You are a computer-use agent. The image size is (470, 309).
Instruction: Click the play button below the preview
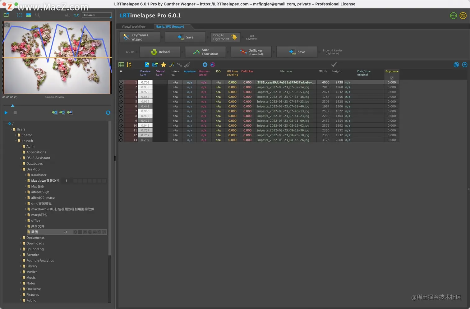6,113
